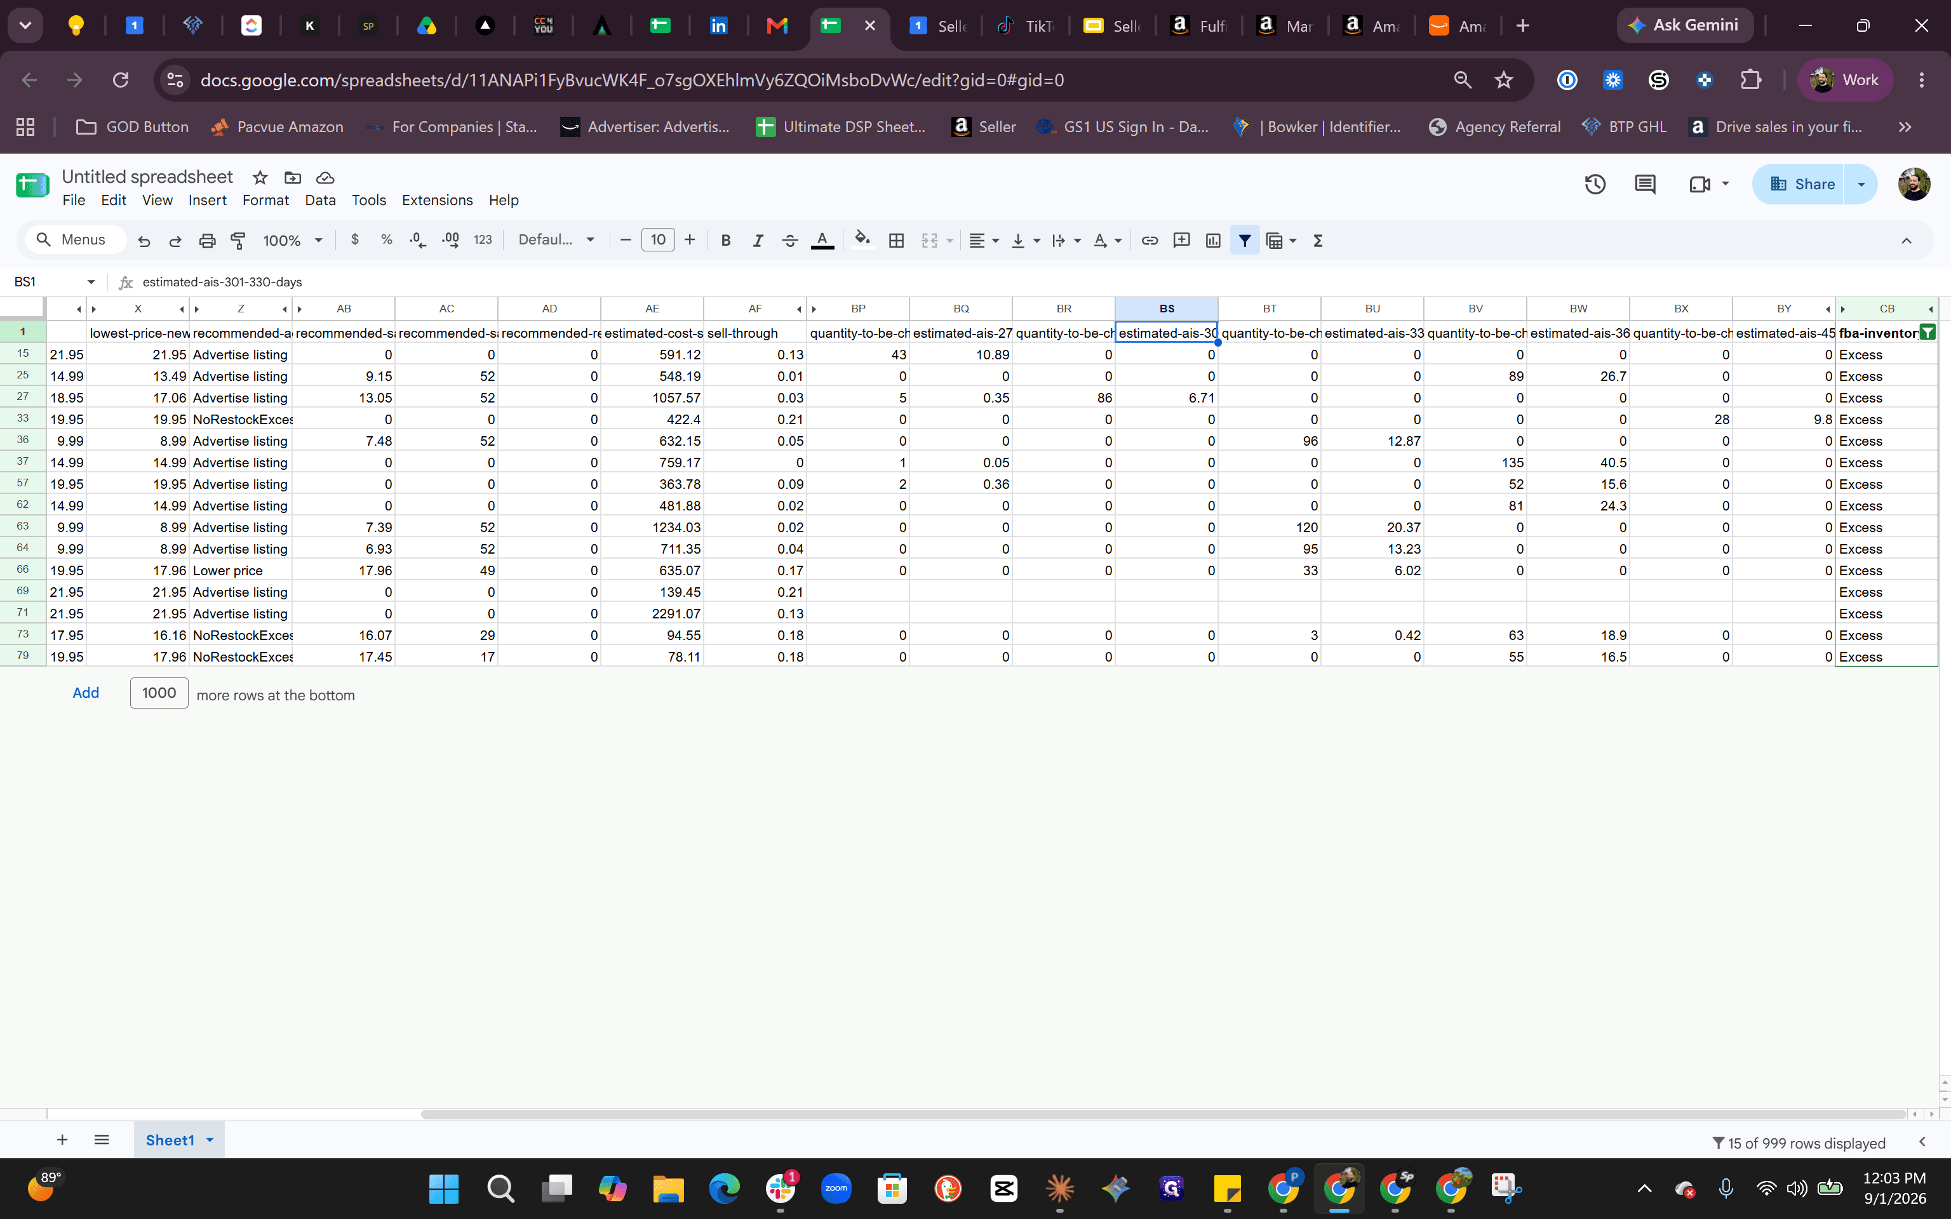Screen dimensions: 1951x1219
Task: Toggle the filter toolbar button off
Action: tap(1245, 240)
